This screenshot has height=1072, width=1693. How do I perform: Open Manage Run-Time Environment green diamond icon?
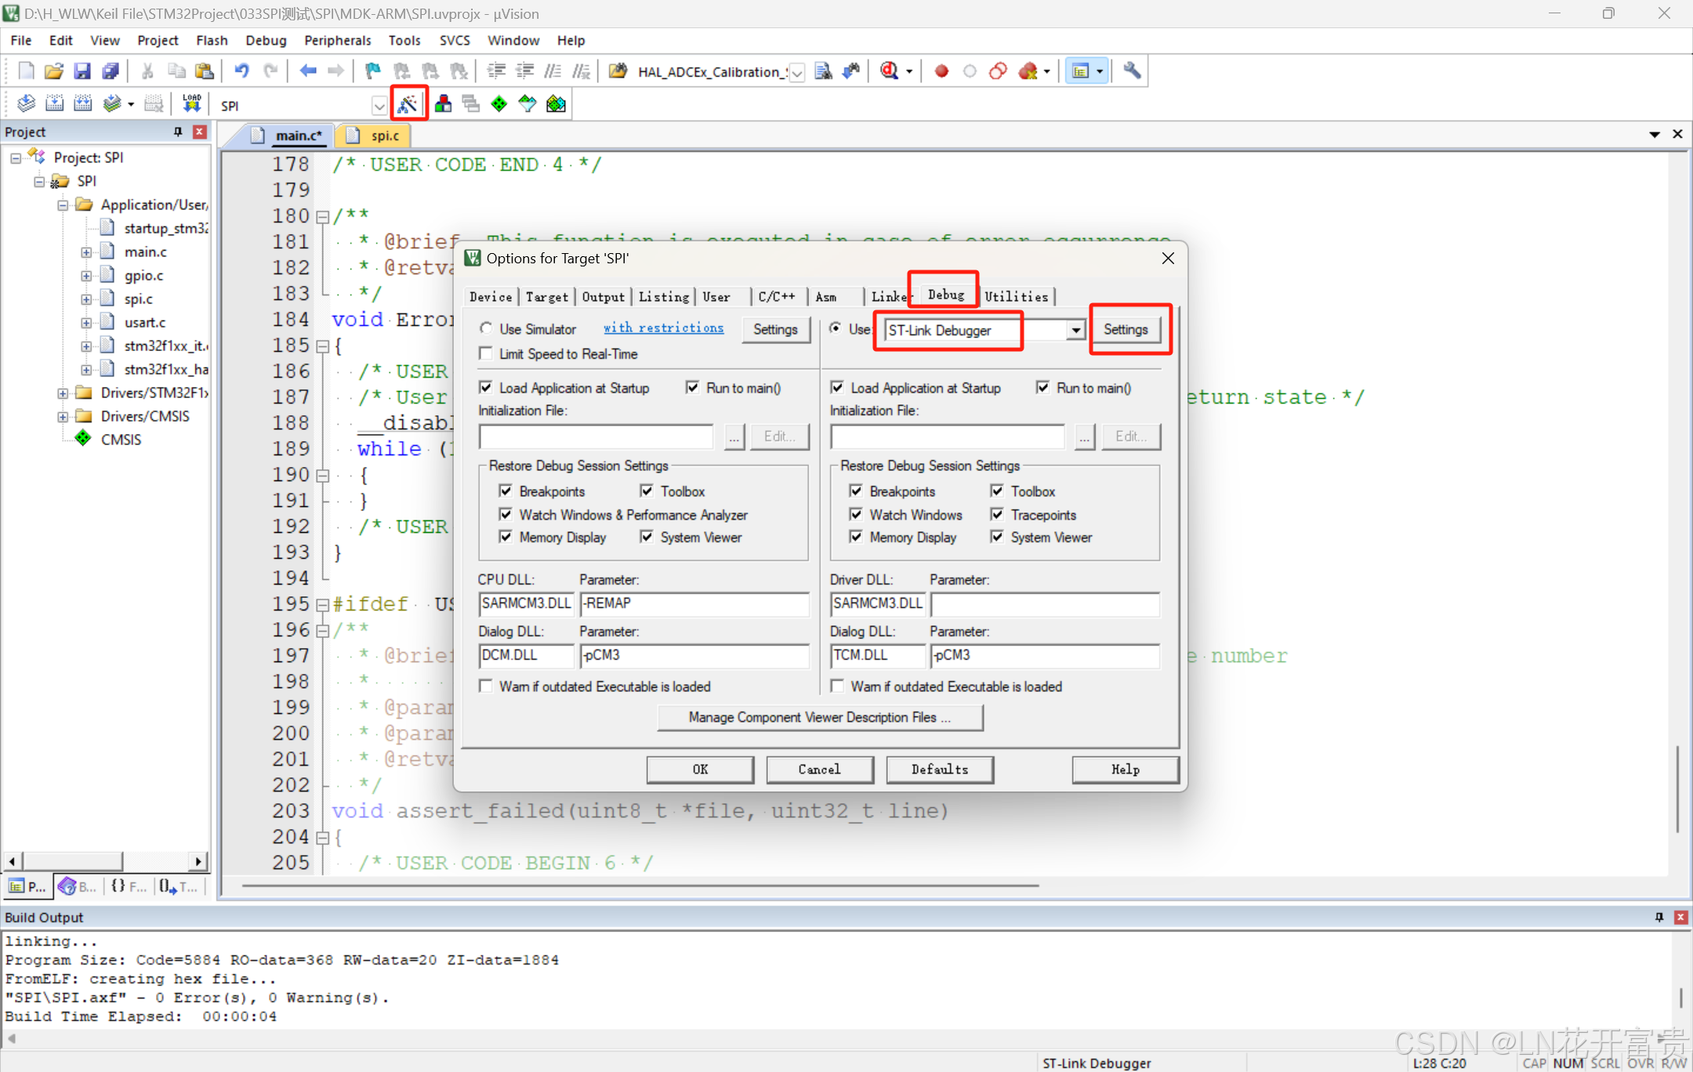pos(499,104)
